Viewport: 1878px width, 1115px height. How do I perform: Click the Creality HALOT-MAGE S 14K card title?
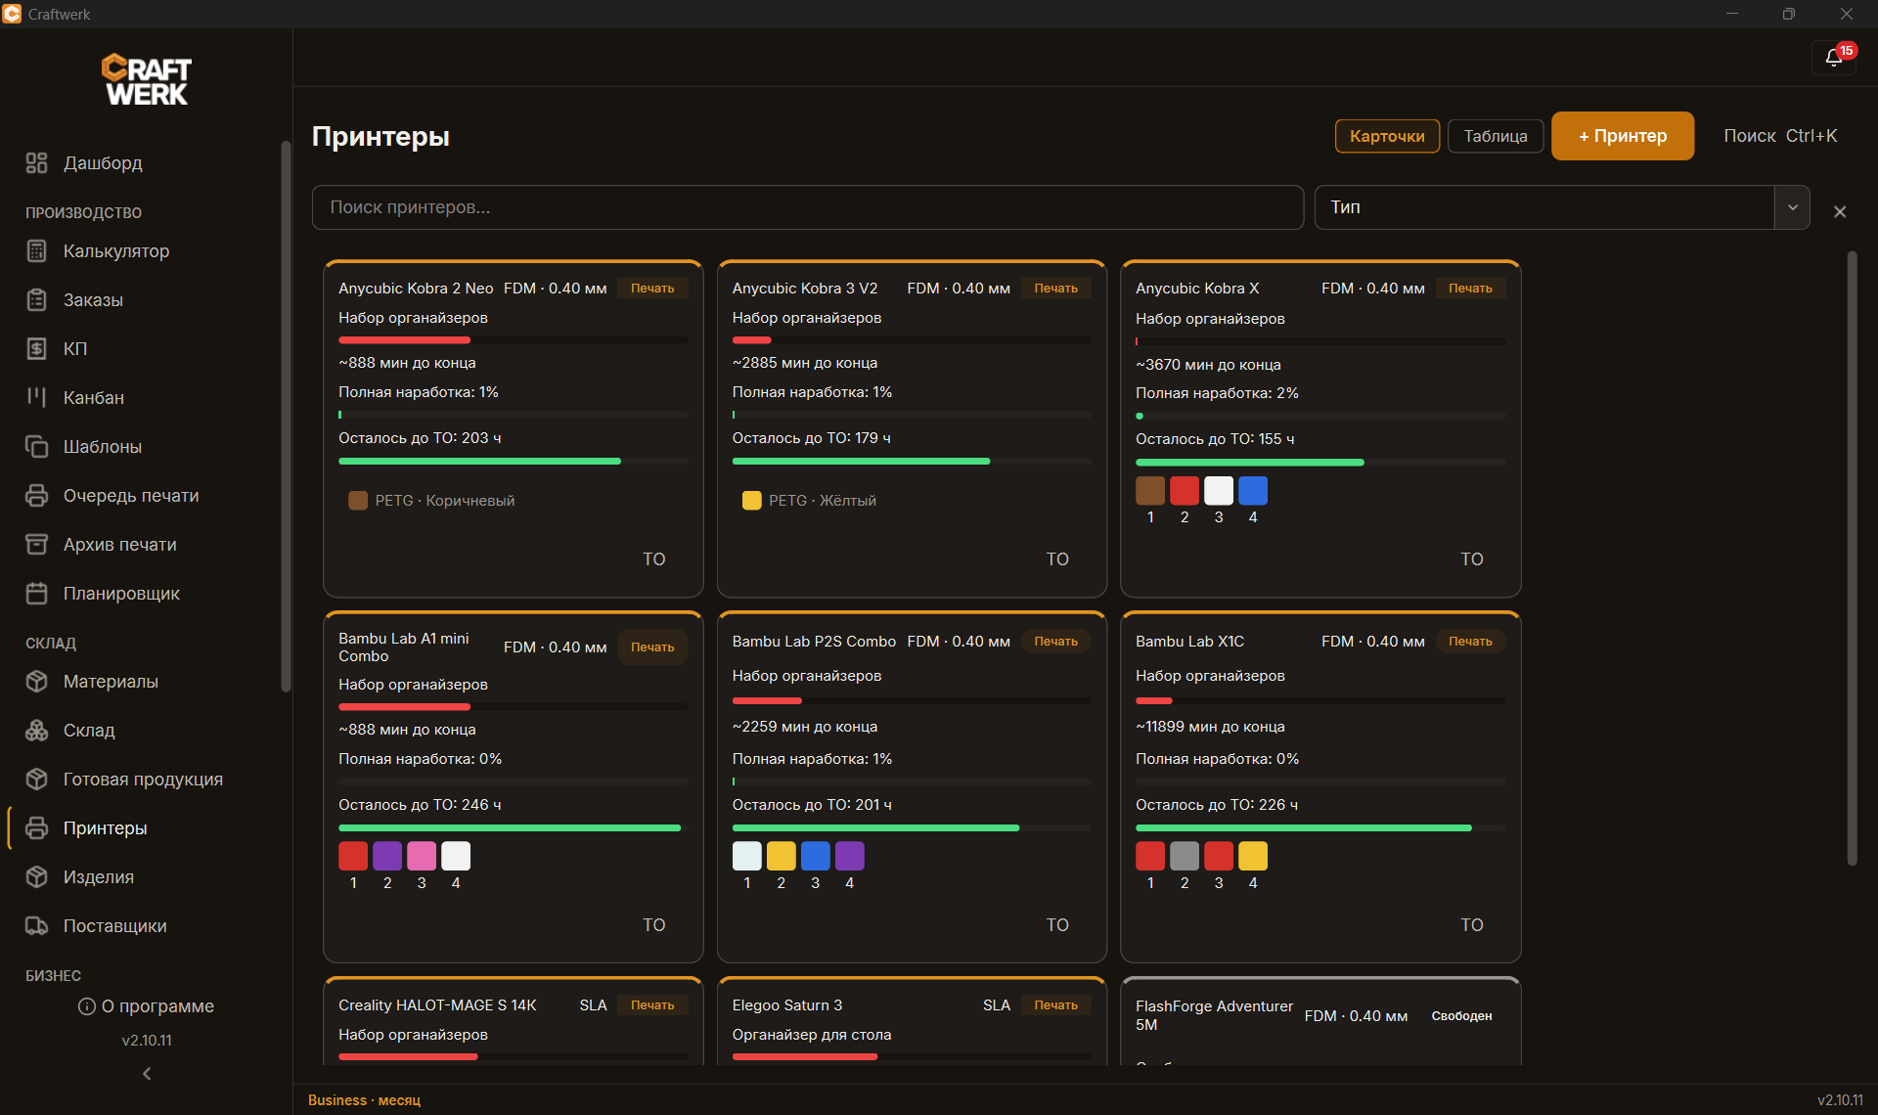pos(437,1005)
